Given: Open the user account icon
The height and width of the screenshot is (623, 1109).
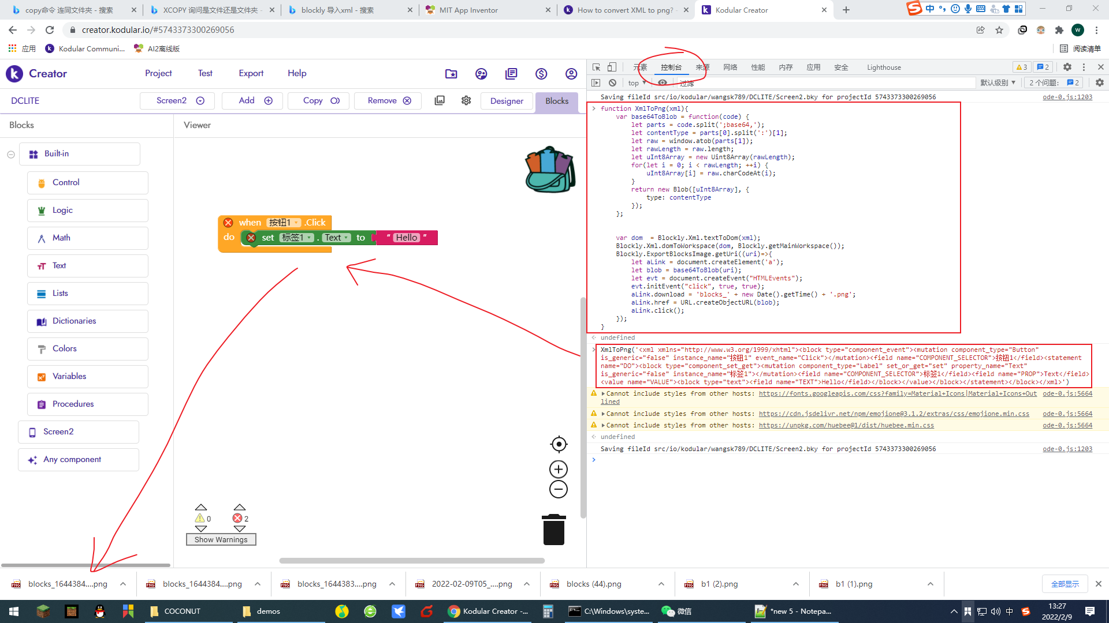Looking at the screenshot, I should pos(571,73).
